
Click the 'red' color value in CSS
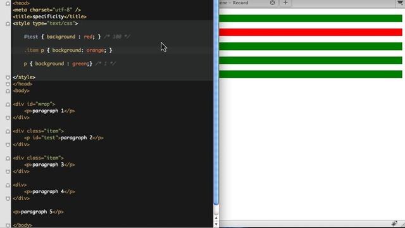pos(88,37)
